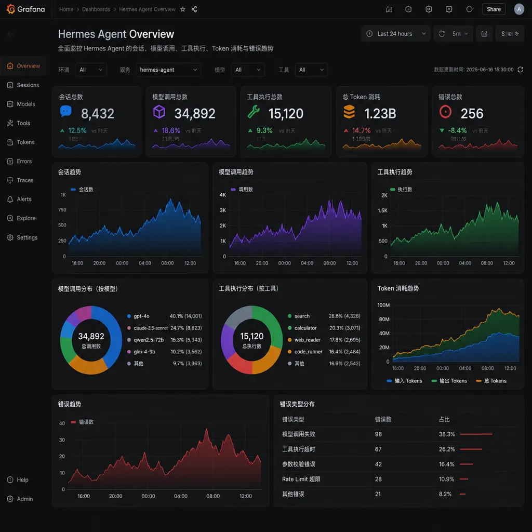The width and height of the screenshot is (532, 532).
Task: Open Sessions in the sidebar
Action: coord(23,85)
